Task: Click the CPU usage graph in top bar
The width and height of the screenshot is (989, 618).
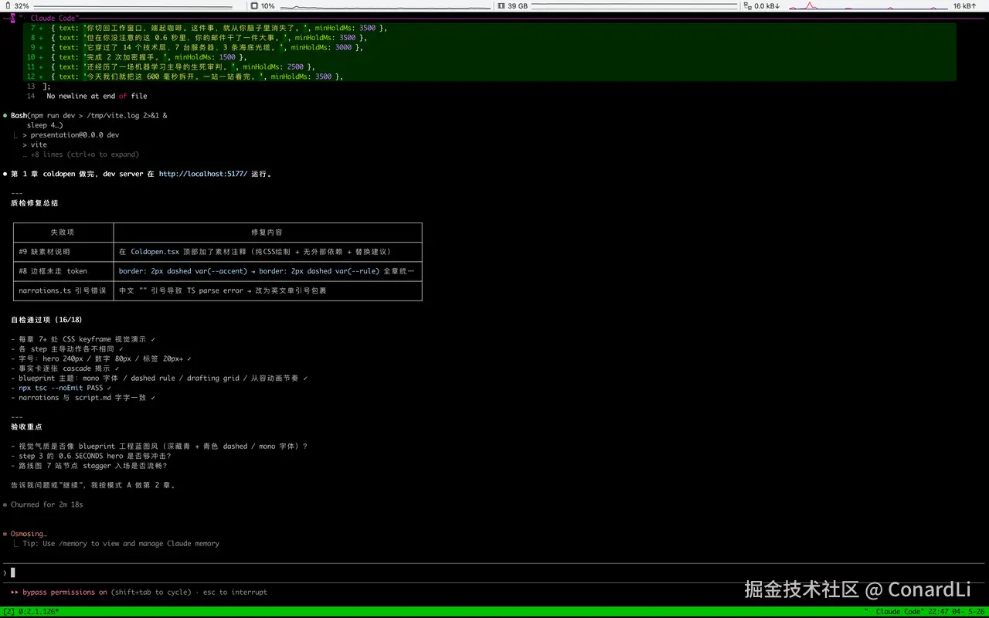Action: (384, 5)
